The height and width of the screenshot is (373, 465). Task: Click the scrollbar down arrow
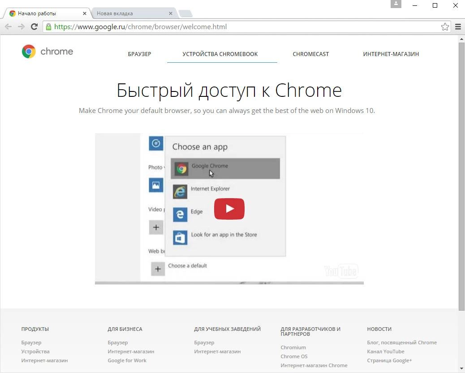coord(461,368)
